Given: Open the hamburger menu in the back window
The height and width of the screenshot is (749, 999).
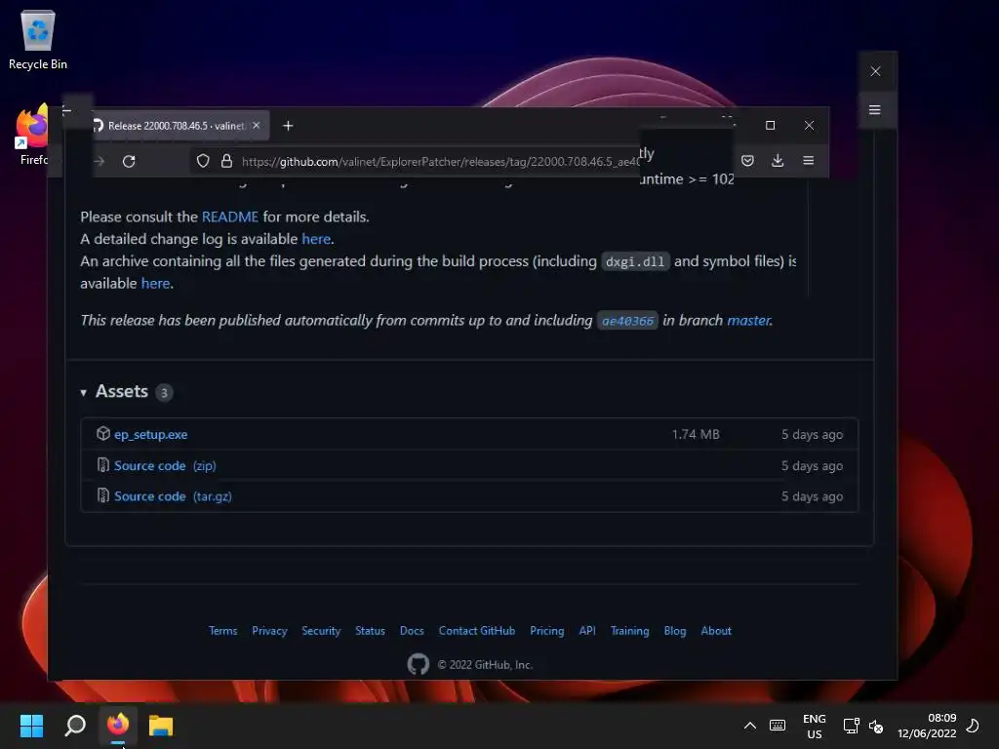Looking at the screenshot, I should pos(875,109).
